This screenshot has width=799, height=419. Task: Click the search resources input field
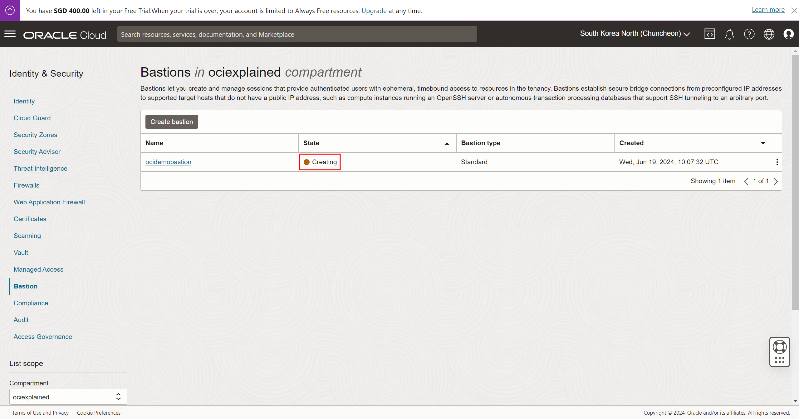pyautogui.click(x=297, y=34)
